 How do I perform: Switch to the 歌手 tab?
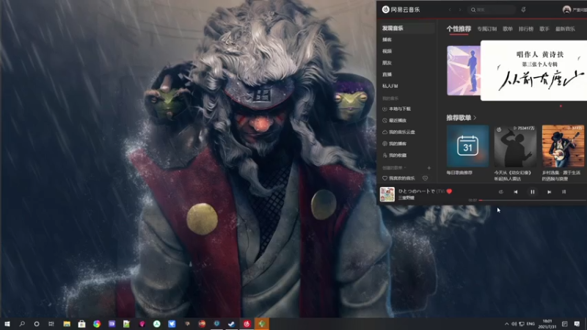[x=544, y=29]
